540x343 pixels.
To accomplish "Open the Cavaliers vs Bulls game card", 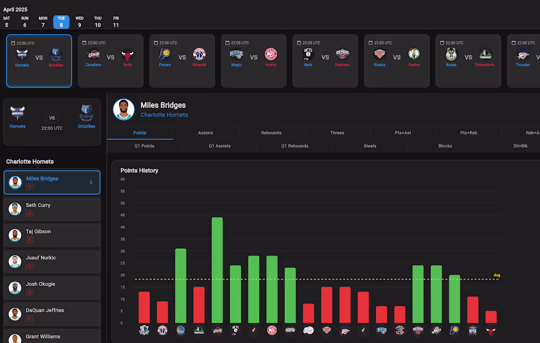I will pyautogui.click(x=110, y=61).
